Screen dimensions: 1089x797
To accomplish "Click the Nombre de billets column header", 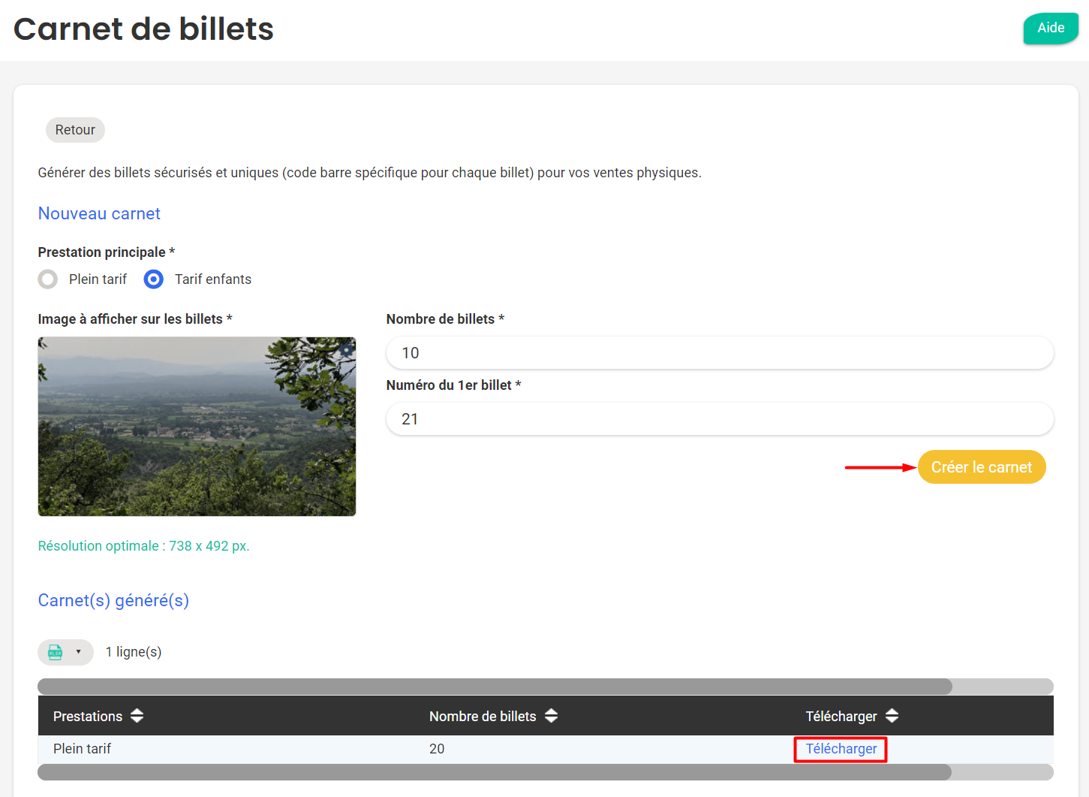I will click(x=482, y=717).
